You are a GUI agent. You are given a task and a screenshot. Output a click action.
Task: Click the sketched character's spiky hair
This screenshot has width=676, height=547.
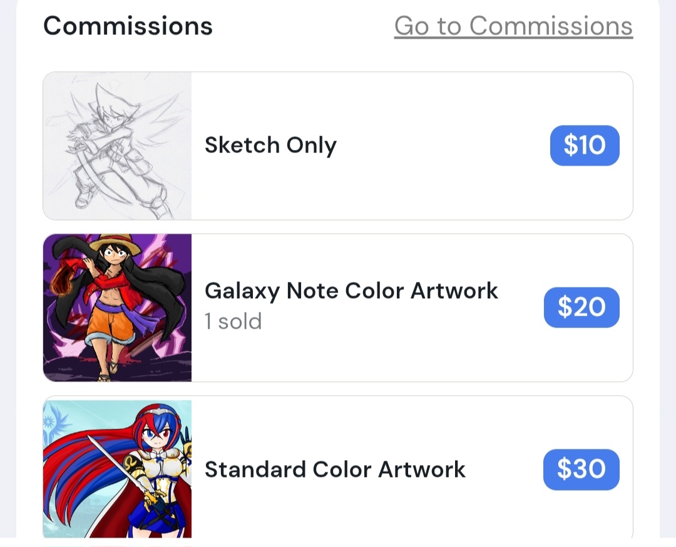click(106, 100)
